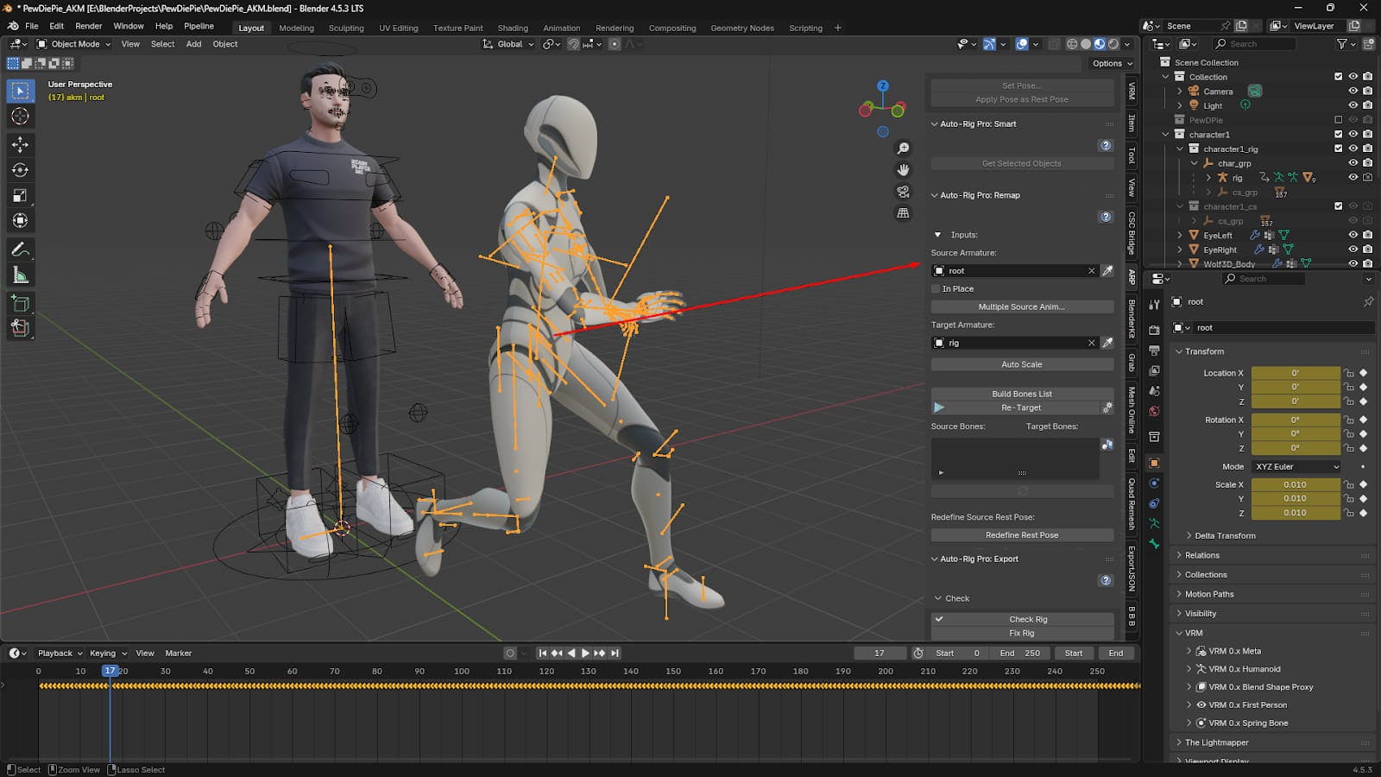
Task: Click the Redefine Rest Pose button
Action: [1021, 535]
